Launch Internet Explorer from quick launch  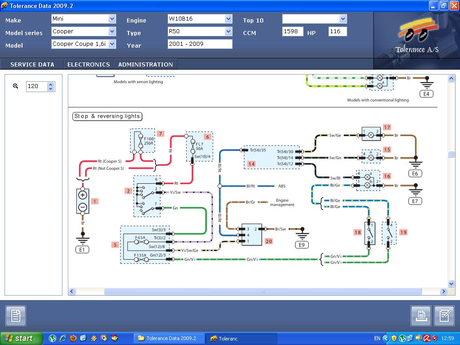pyautogui.click(x=63, y=338)
